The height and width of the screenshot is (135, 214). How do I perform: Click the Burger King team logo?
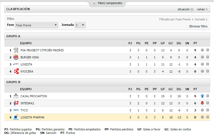16,57
